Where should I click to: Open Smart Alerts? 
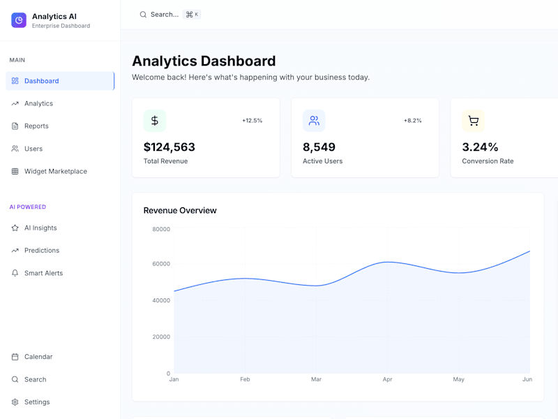pos(60,273)
